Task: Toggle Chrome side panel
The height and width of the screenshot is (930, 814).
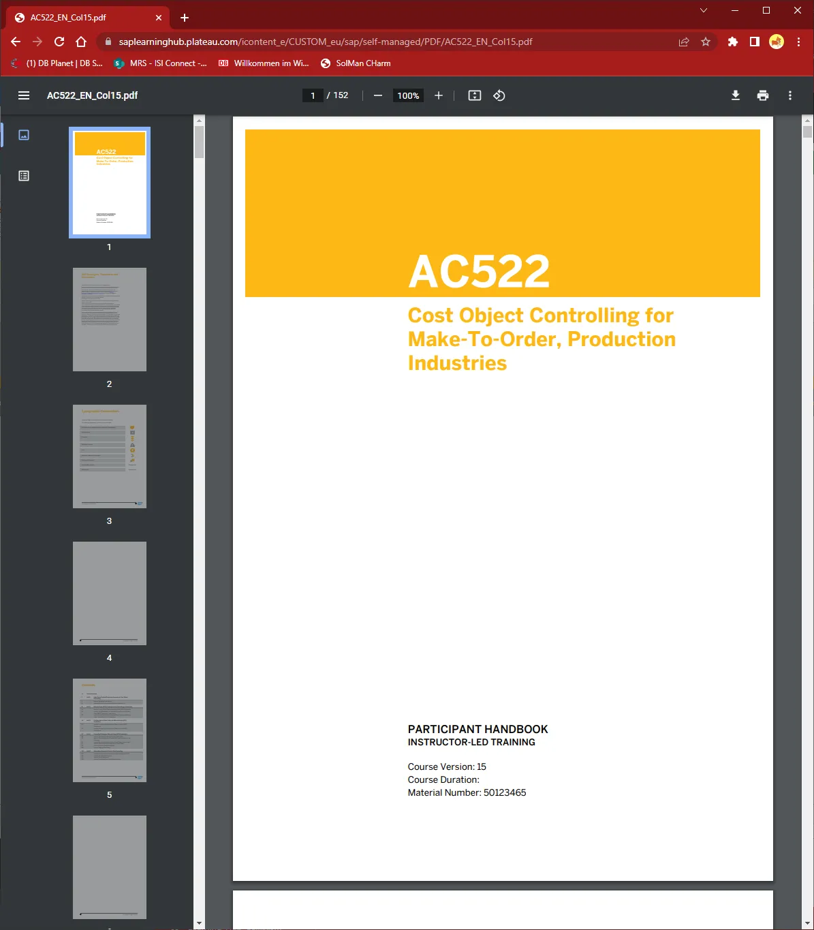Action: (755, 42)
